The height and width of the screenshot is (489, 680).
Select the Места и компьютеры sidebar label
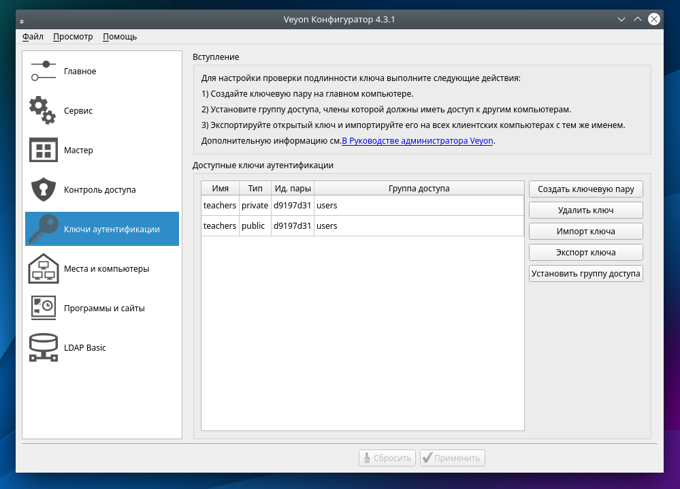coord(107,268)
